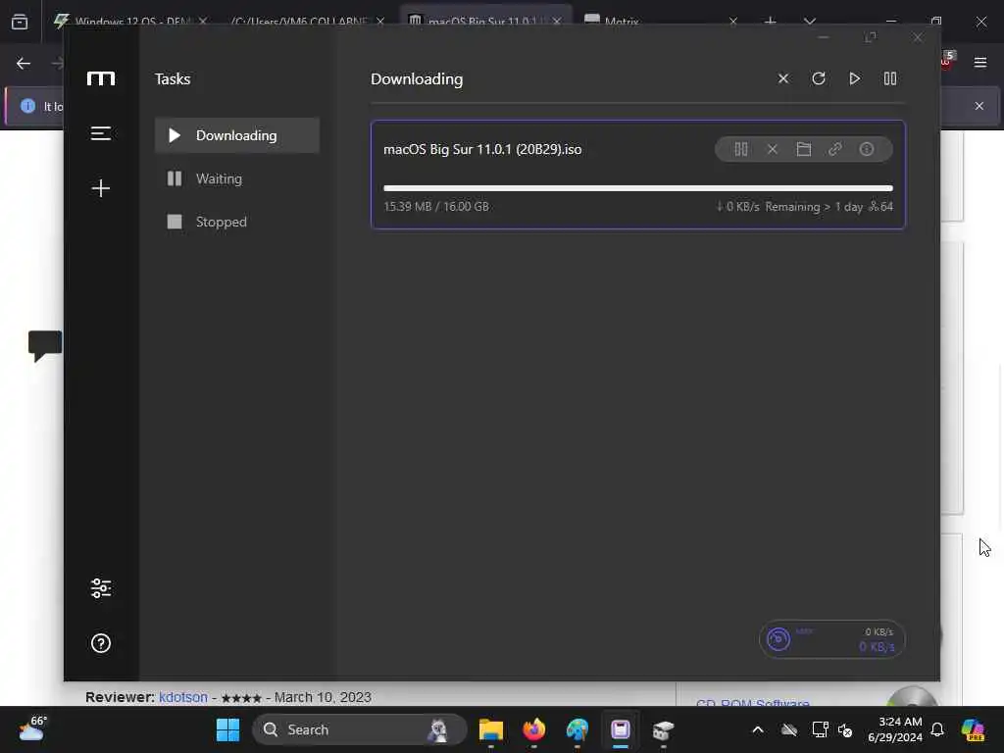Open the notification bell in taskbar
The height and width of the screenshot is (753, 1004).
pos(937,729)
